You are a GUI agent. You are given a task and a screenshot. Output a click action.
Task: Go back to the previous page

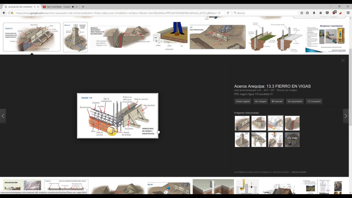[4, 13]
